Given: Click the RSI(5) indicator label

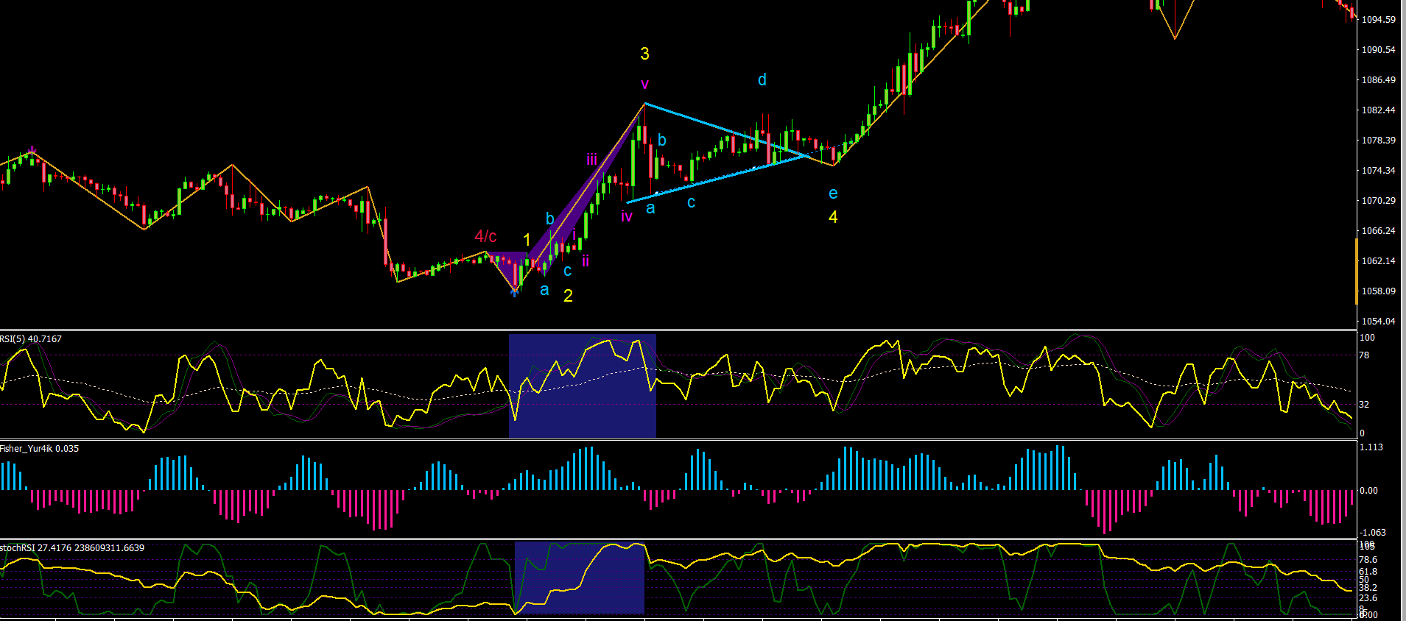Looking at the screenshot, I should click(x=31, y=339).
